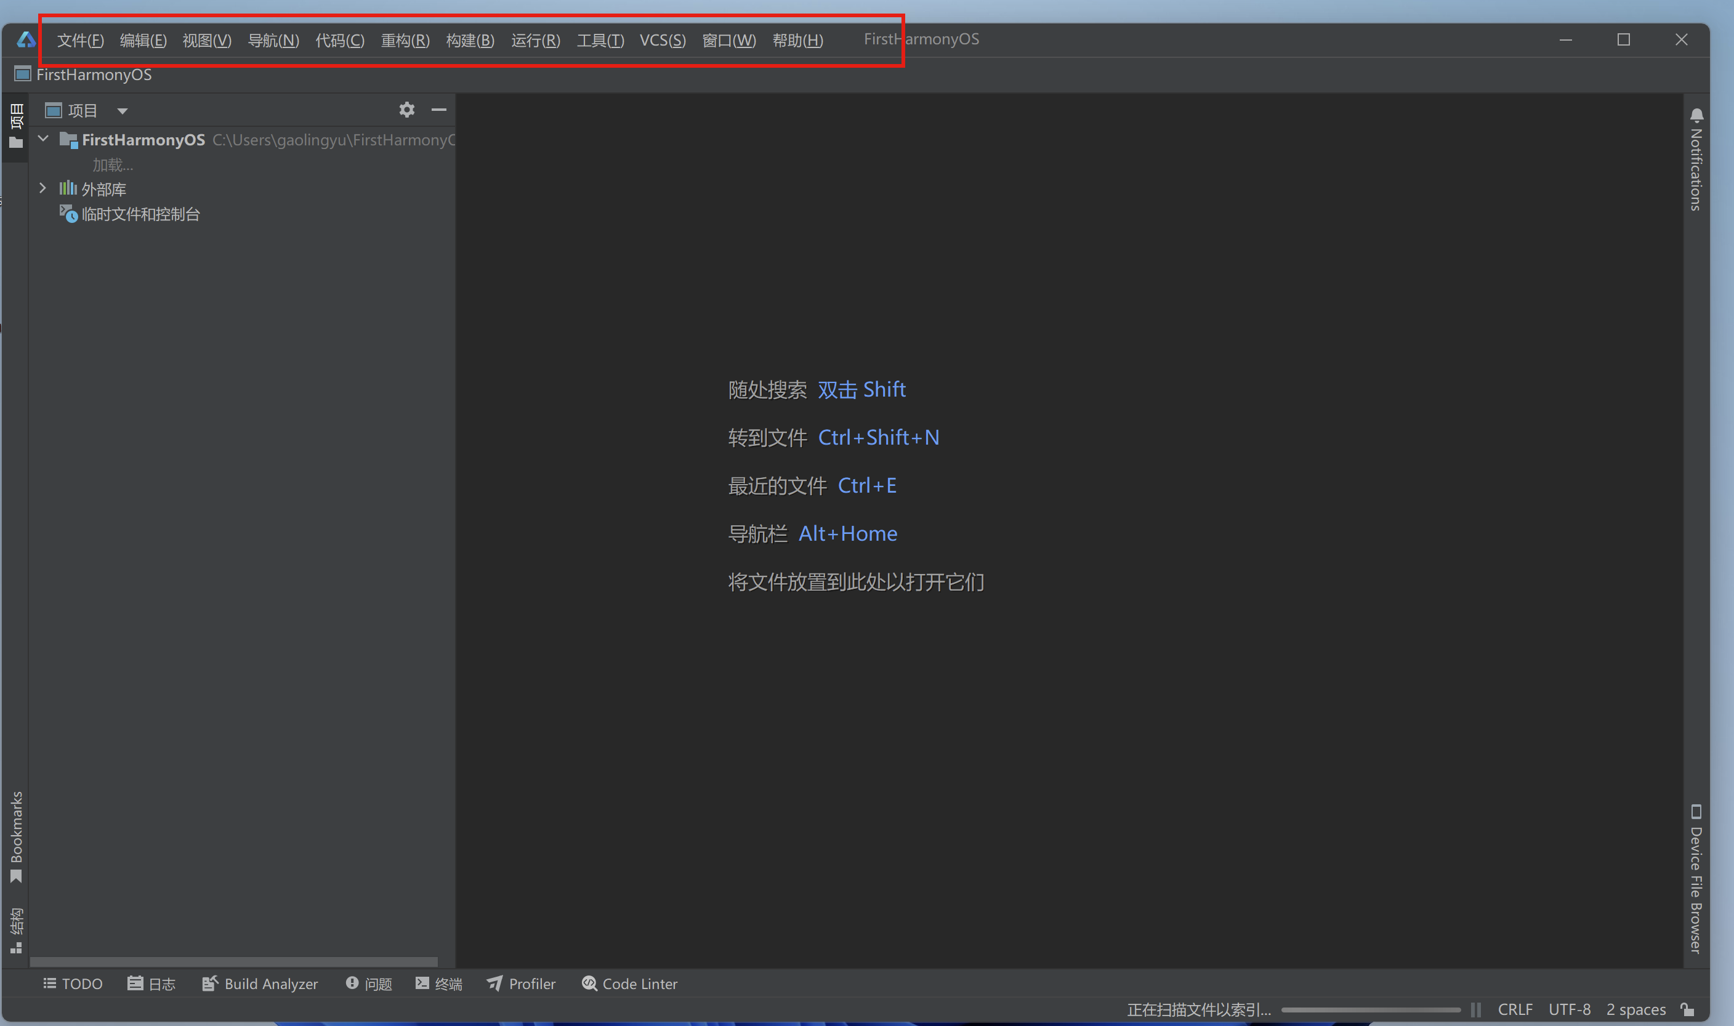The width and height of the screenshot is (1734, 1026).
Task: Open the Build Analyzer tool window
Action: [x=260, y=983]
